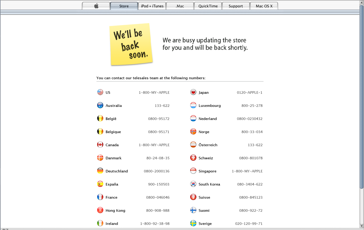Click the Norge flag icon
Image resolution: width=364 pixels, height=230 pixels.
click(x=193, y=131)
